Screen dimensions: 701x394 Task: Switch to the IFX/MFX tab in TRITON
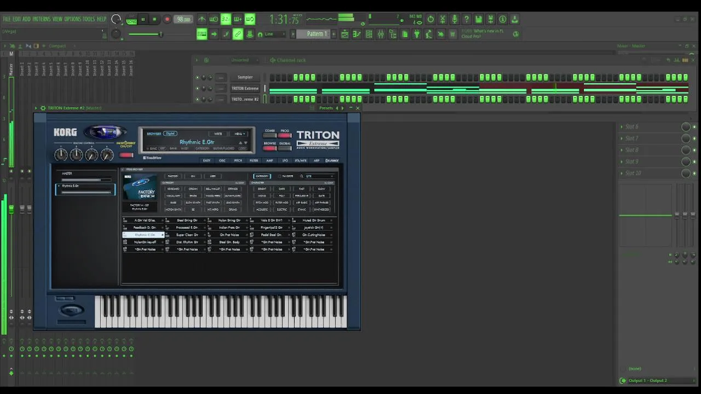coord(301,160)
